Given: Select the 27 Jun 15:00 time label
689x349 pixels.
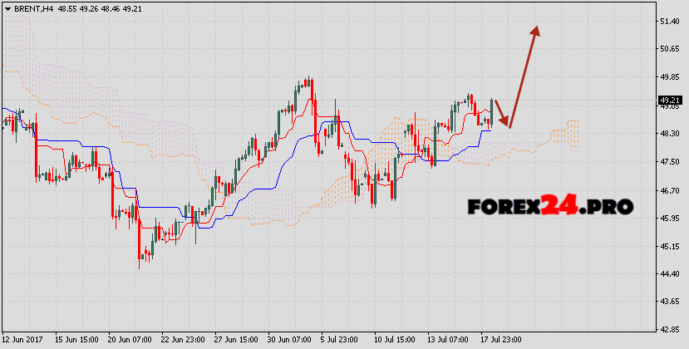Looking at the screenshot, I should 235,341.
